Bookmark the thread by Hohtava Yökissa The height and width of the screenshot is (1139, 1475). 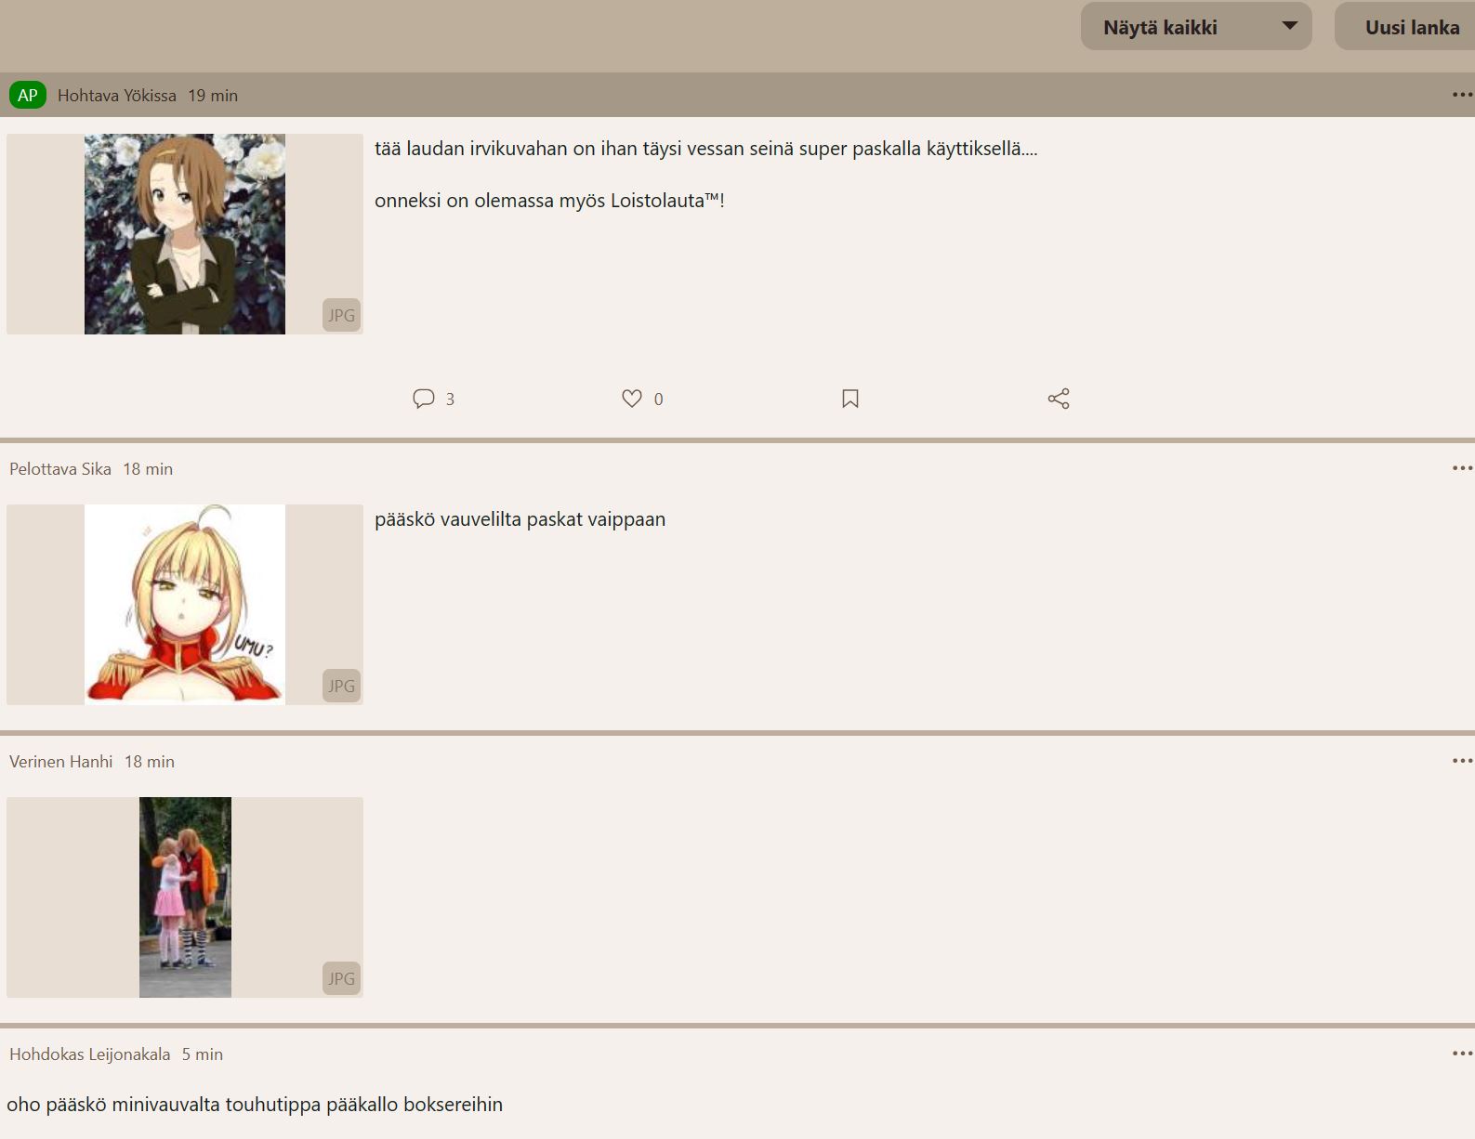tap(850, 399)
